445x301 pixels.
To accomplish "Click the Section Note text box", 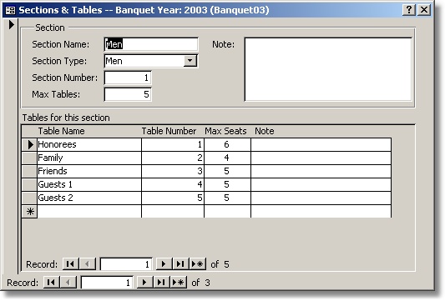I will [328, 69].
